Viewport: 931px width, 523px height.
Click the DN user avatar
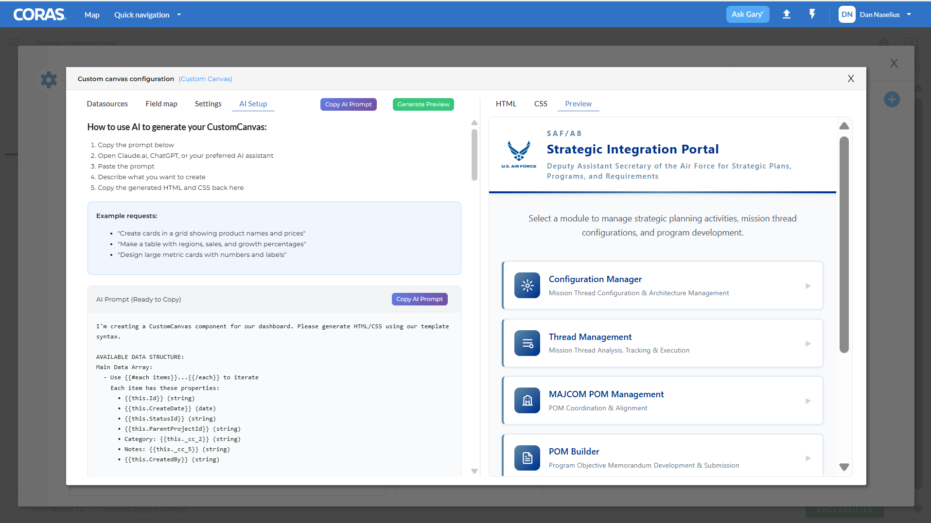[847, 15]
